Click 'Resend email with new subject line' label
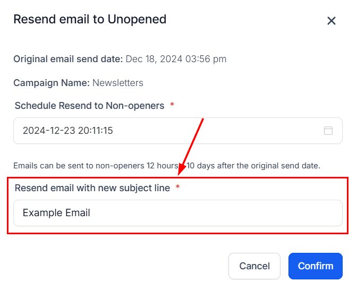The height and width of the screenshot is (290, 357). tap(92, 188)
